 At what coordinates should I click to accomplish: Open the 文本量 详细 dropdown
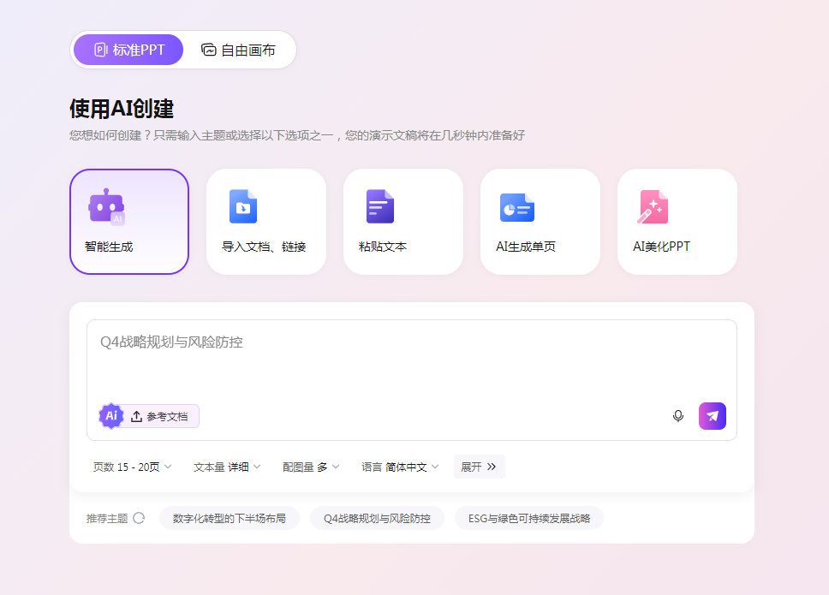click(227, 467)
